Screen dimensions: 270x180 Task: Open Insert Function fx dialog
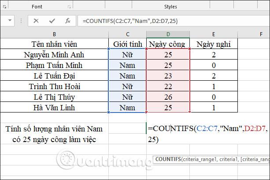pyautogui.click(x=68, y=21)
